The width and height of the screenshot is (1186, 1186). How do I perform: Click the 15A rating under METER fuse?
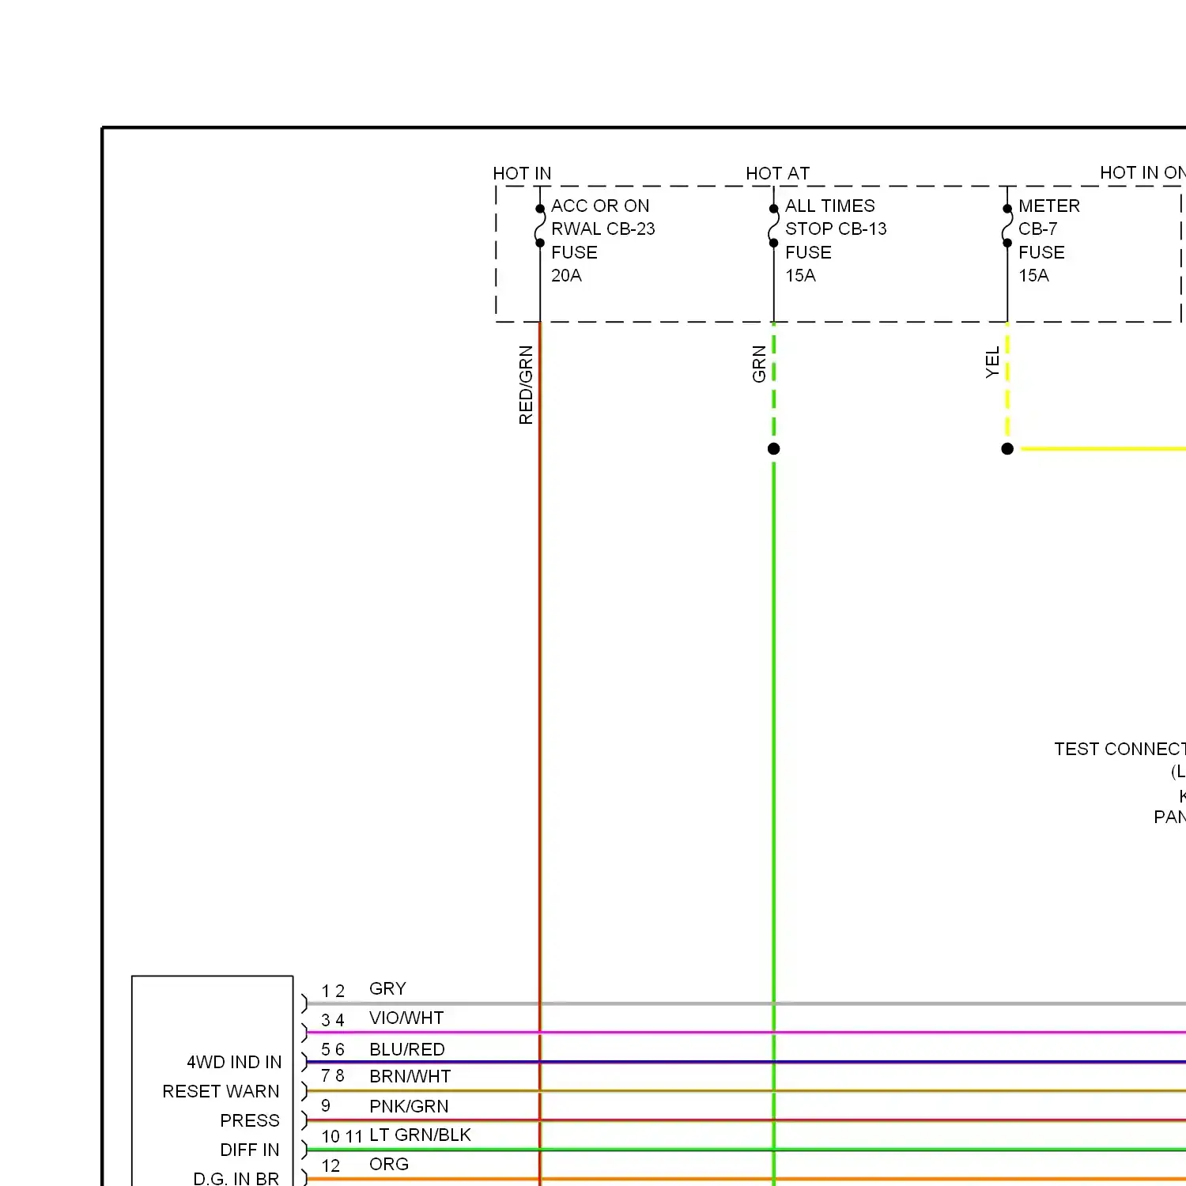[1033, 275]
